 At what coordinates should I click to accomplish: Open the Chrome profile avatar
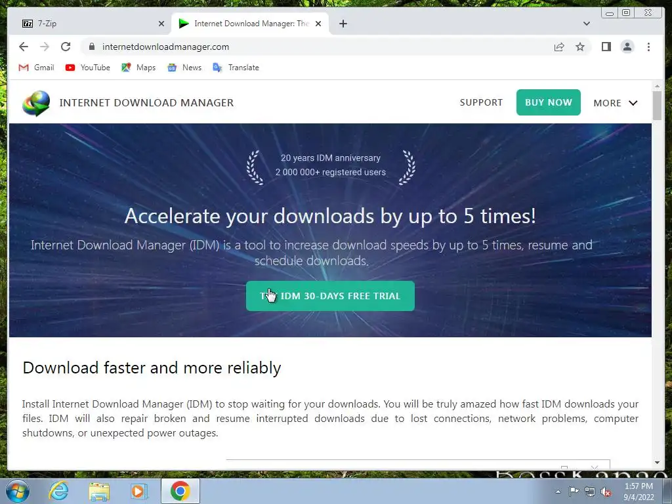(627, 47)
